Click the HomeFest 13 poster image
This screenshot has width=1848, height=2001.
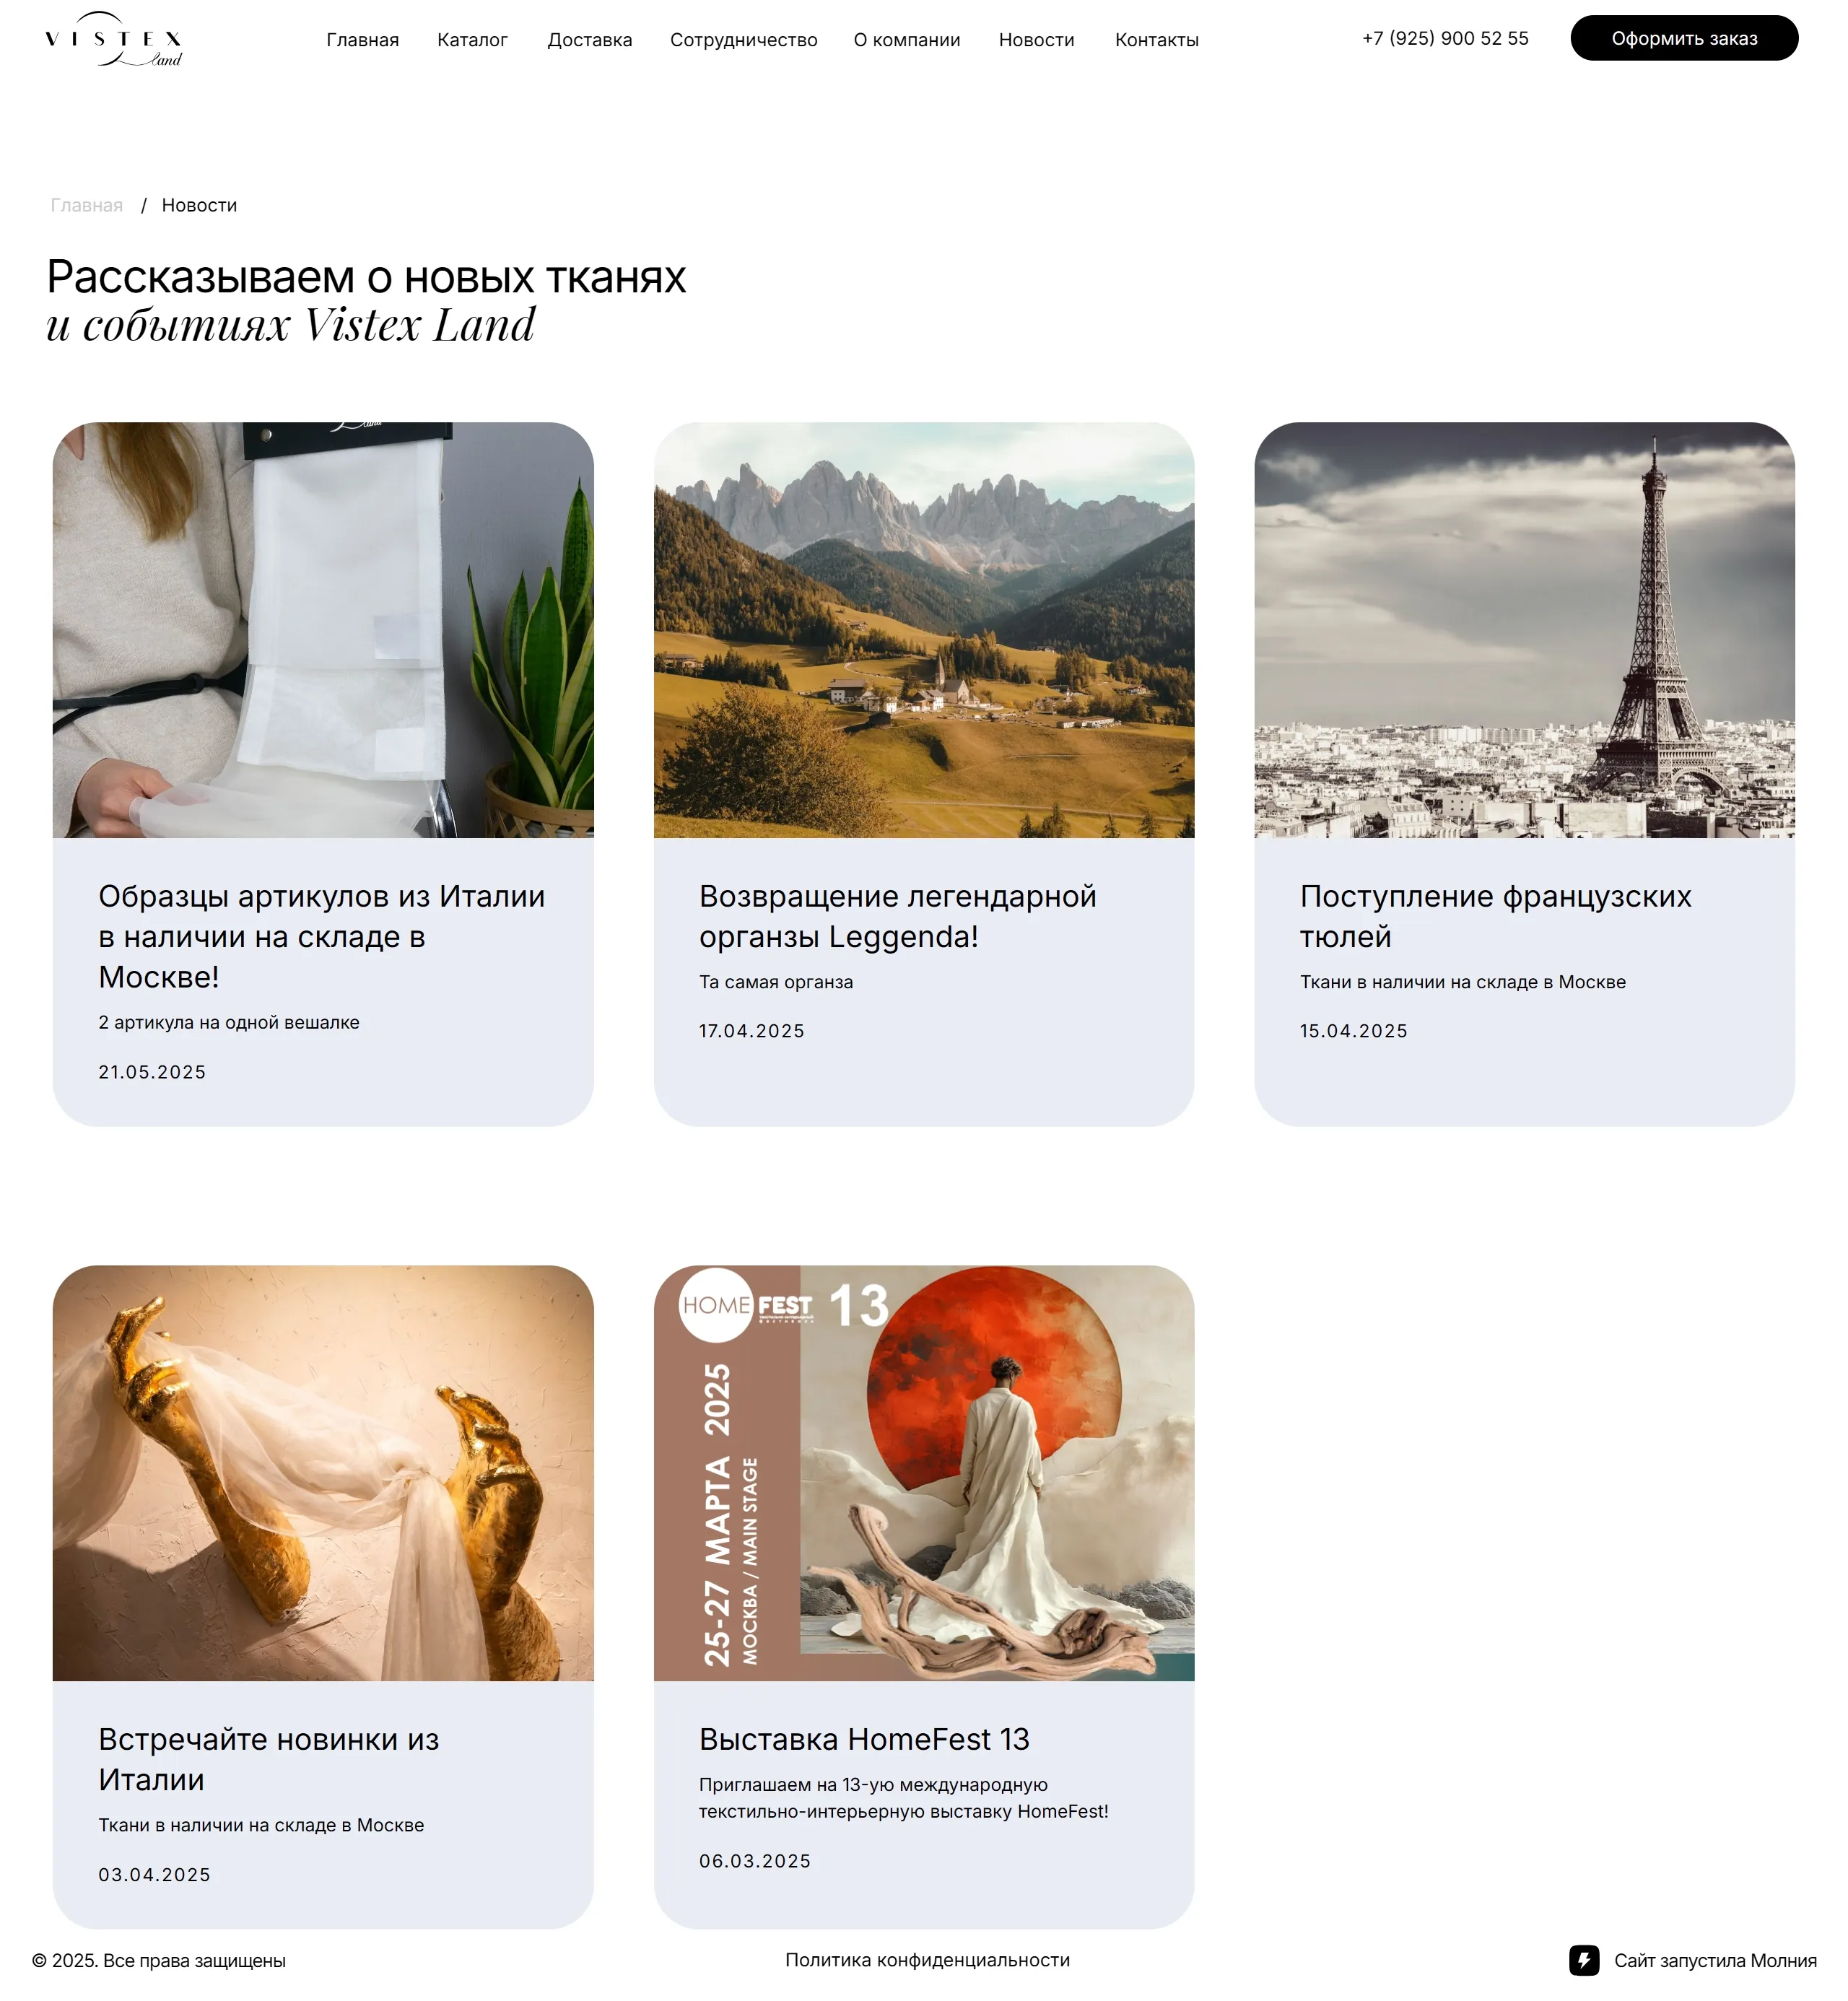coord(924,1473)
